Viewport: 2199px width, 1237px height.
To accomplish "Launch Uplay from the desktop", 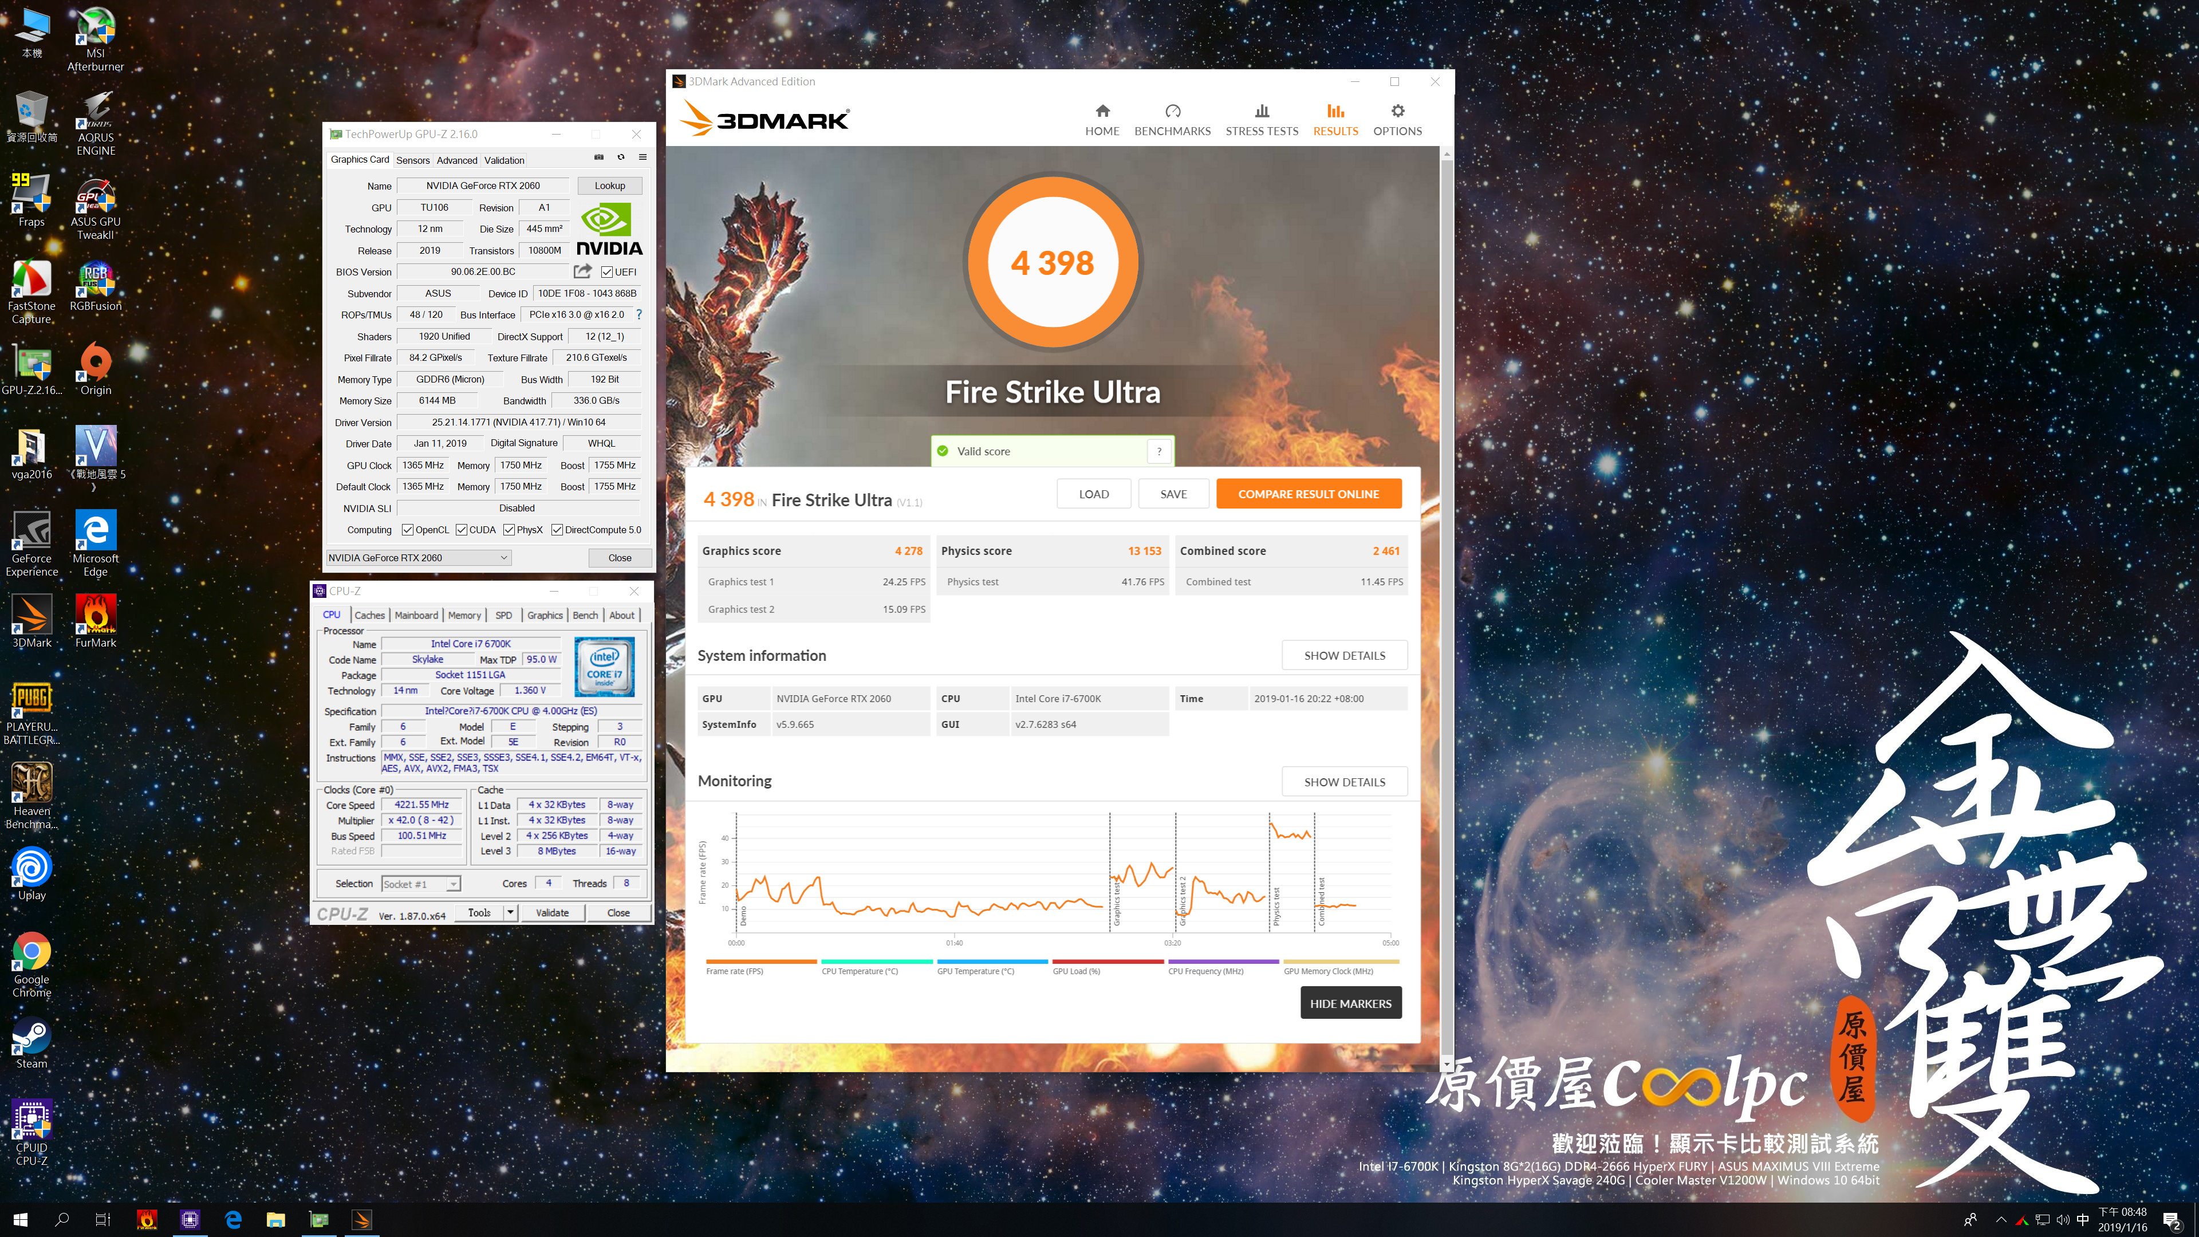I will [x=31, y=874].
